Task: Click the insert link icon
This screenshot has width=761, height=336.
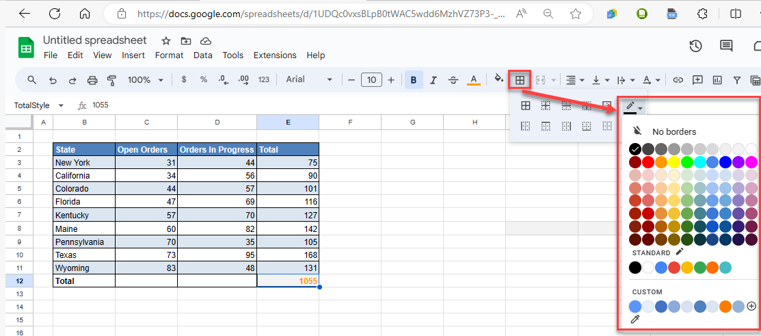Action: coord(678,80)
